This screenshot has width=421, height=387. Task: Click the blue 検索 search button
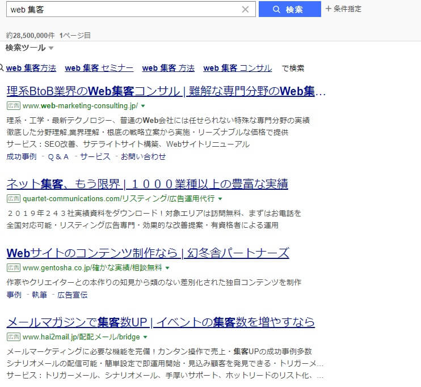(290, 9)
